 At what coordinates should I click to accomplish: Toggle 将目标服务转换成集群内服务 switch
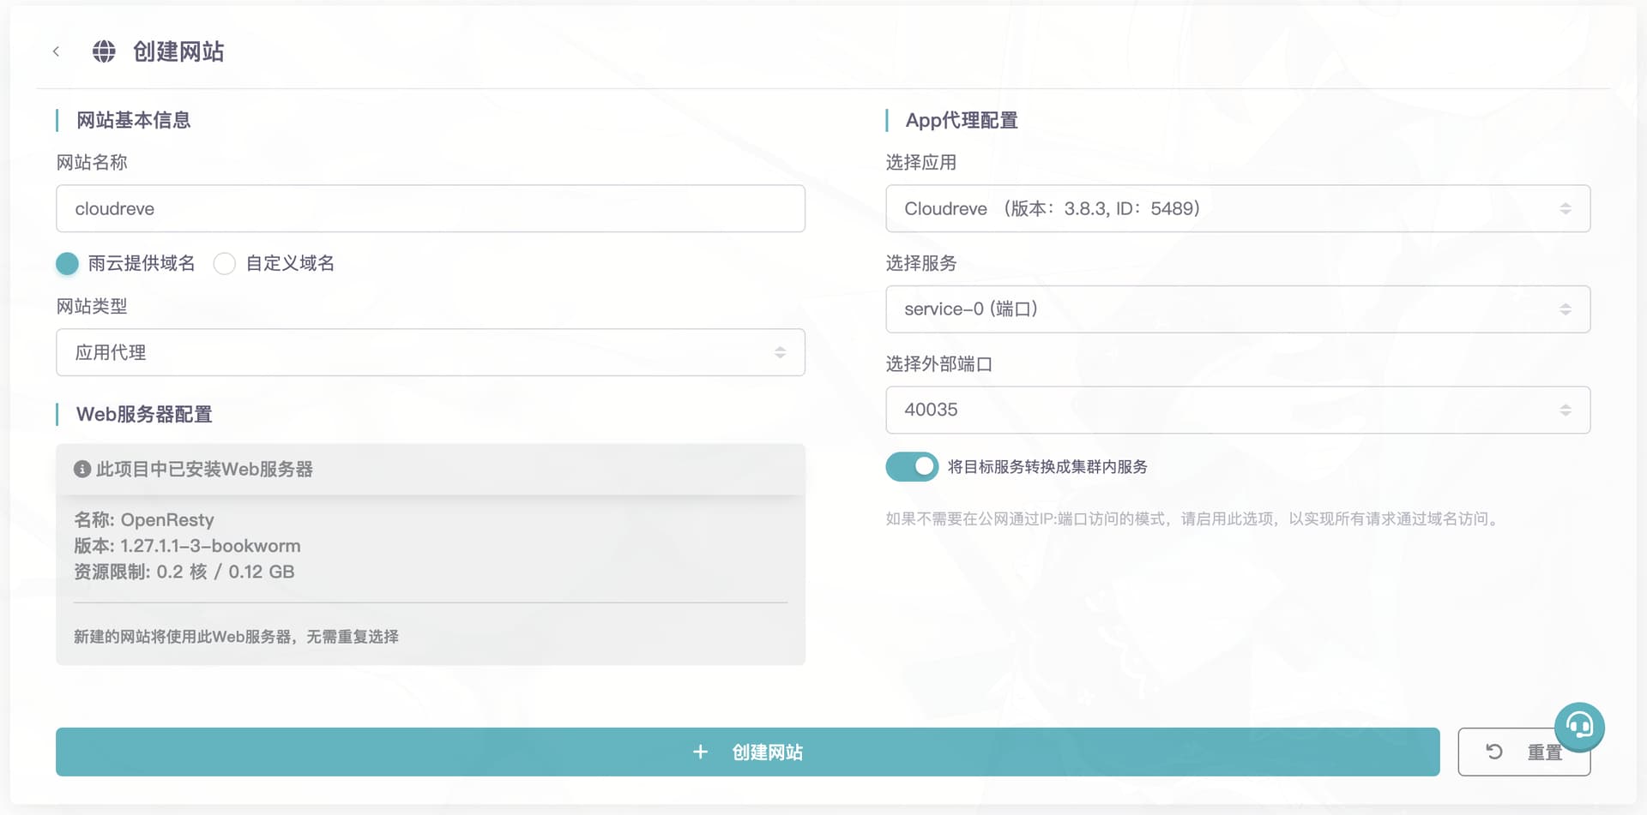click(912, 466)
